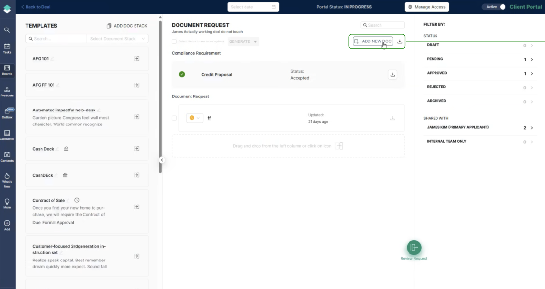Add Automated impactful help-desk template
This screenshot has width=545, height=289.
click(137, 117)
